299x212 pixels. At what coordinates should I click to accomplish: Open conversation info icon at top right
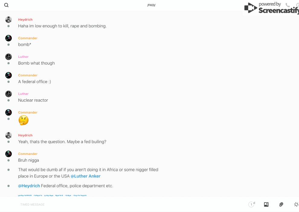click(x=297, y=5)
